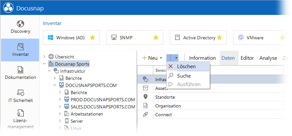Choose Ausführen in the popup menu

click(188, 84)
